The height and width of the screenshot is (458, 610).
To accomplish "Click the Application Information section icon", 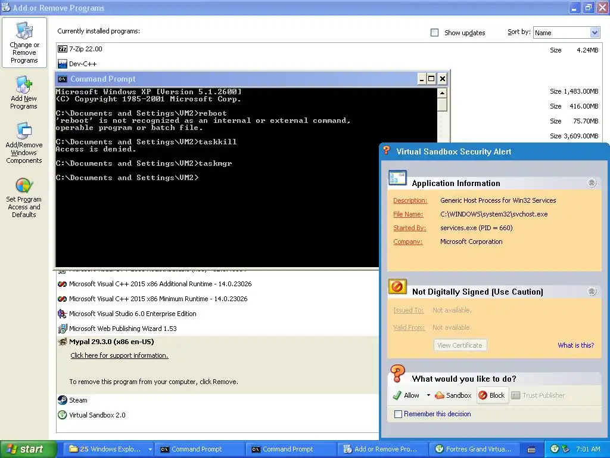I will 397,178.
